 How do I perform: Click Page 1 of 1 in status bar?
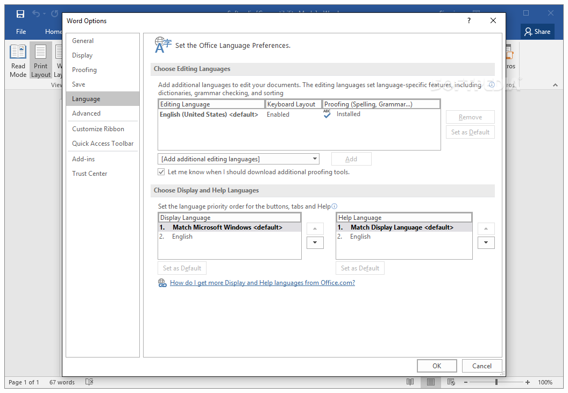(x=24, y=382)
